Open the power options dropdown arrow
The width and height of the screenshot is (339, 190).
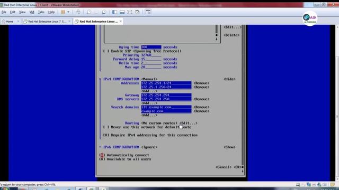[x=68, y=12]
